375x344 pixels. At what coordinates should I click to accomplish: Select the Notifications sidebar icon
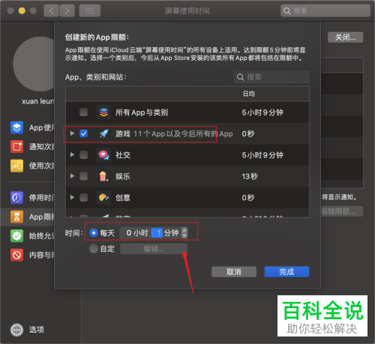point(16,147)
